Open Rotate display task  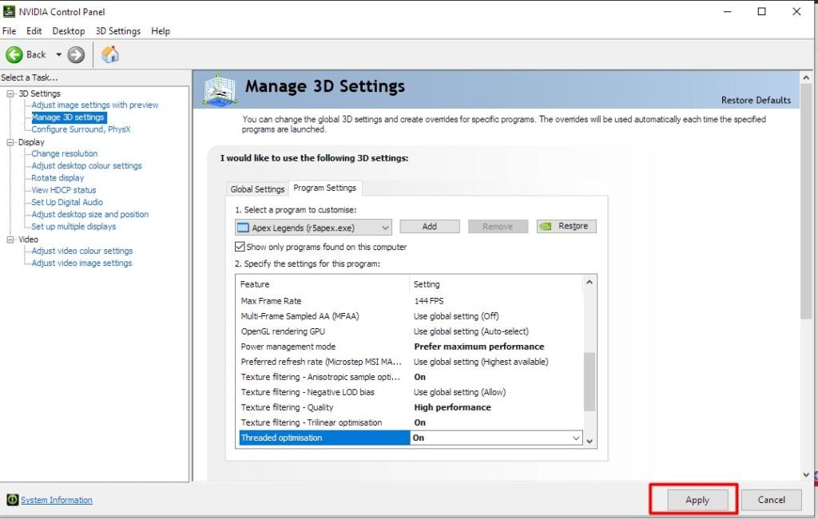[x=58, y=178]
